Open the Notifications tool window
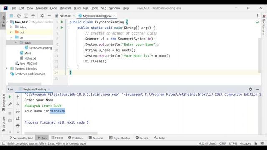Image resolution: width=267 pixels, height=150 pixels. click(x=264, y=24)
